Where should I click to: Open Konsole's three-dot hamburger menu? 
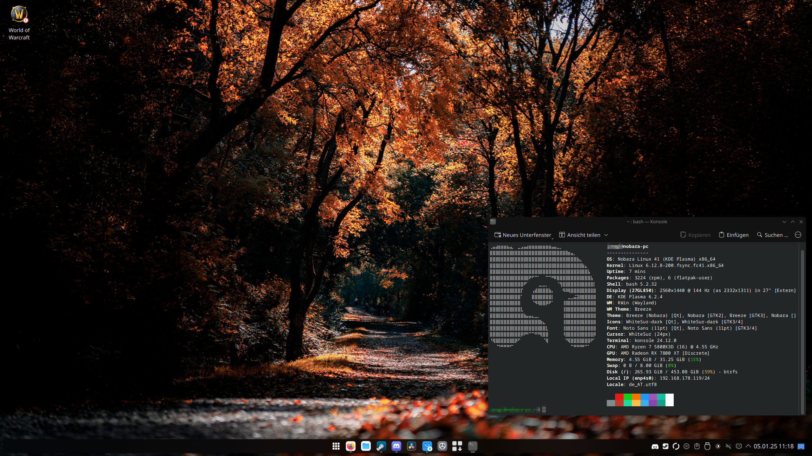[798, 235]
